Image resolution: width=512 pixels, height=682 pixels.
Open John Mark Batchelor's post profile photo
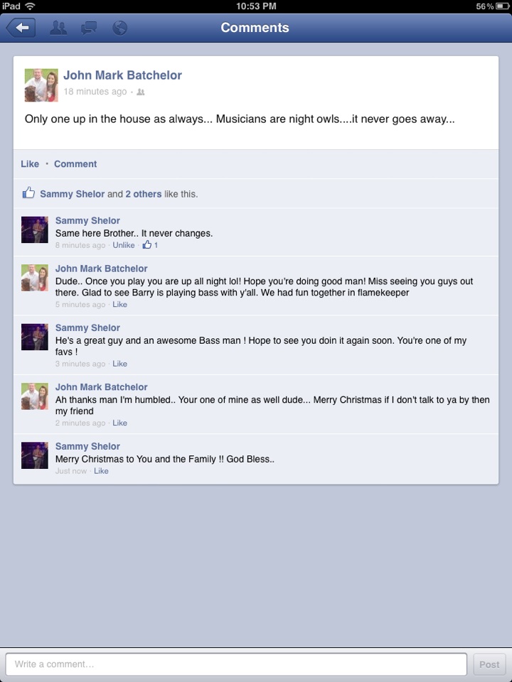pos(41,85)
